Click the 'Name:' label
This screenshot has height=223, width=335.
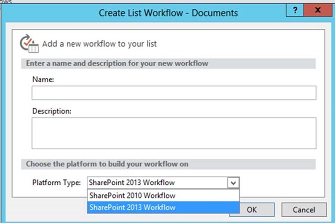click(43, 80)
